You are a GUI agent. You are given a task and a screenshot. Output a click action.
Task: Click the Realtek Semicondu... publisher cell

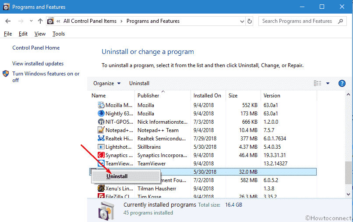[x=162, y=139]
